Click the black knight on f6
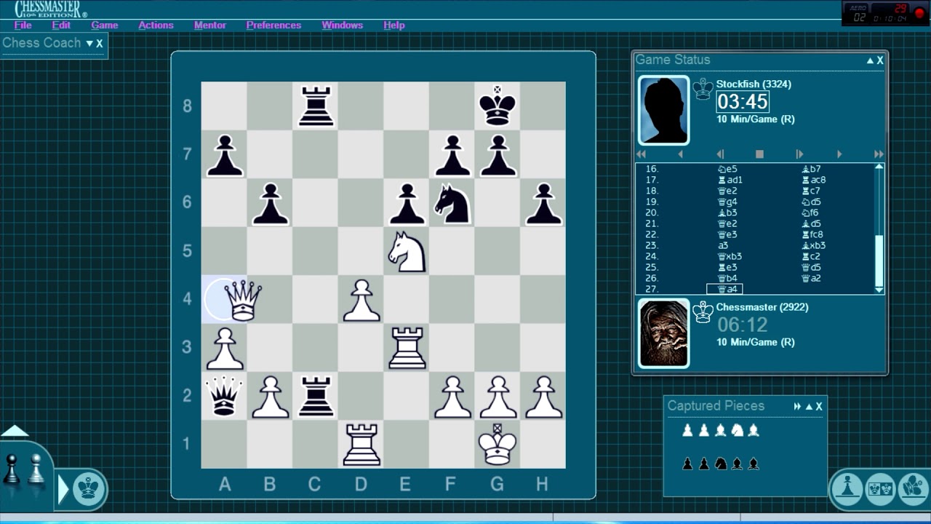931x524 pixels. [452, 203]
